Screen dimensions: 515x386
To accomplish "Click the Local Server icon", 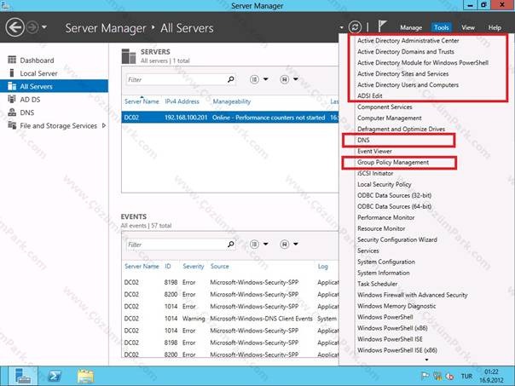I will click(12, 73).
